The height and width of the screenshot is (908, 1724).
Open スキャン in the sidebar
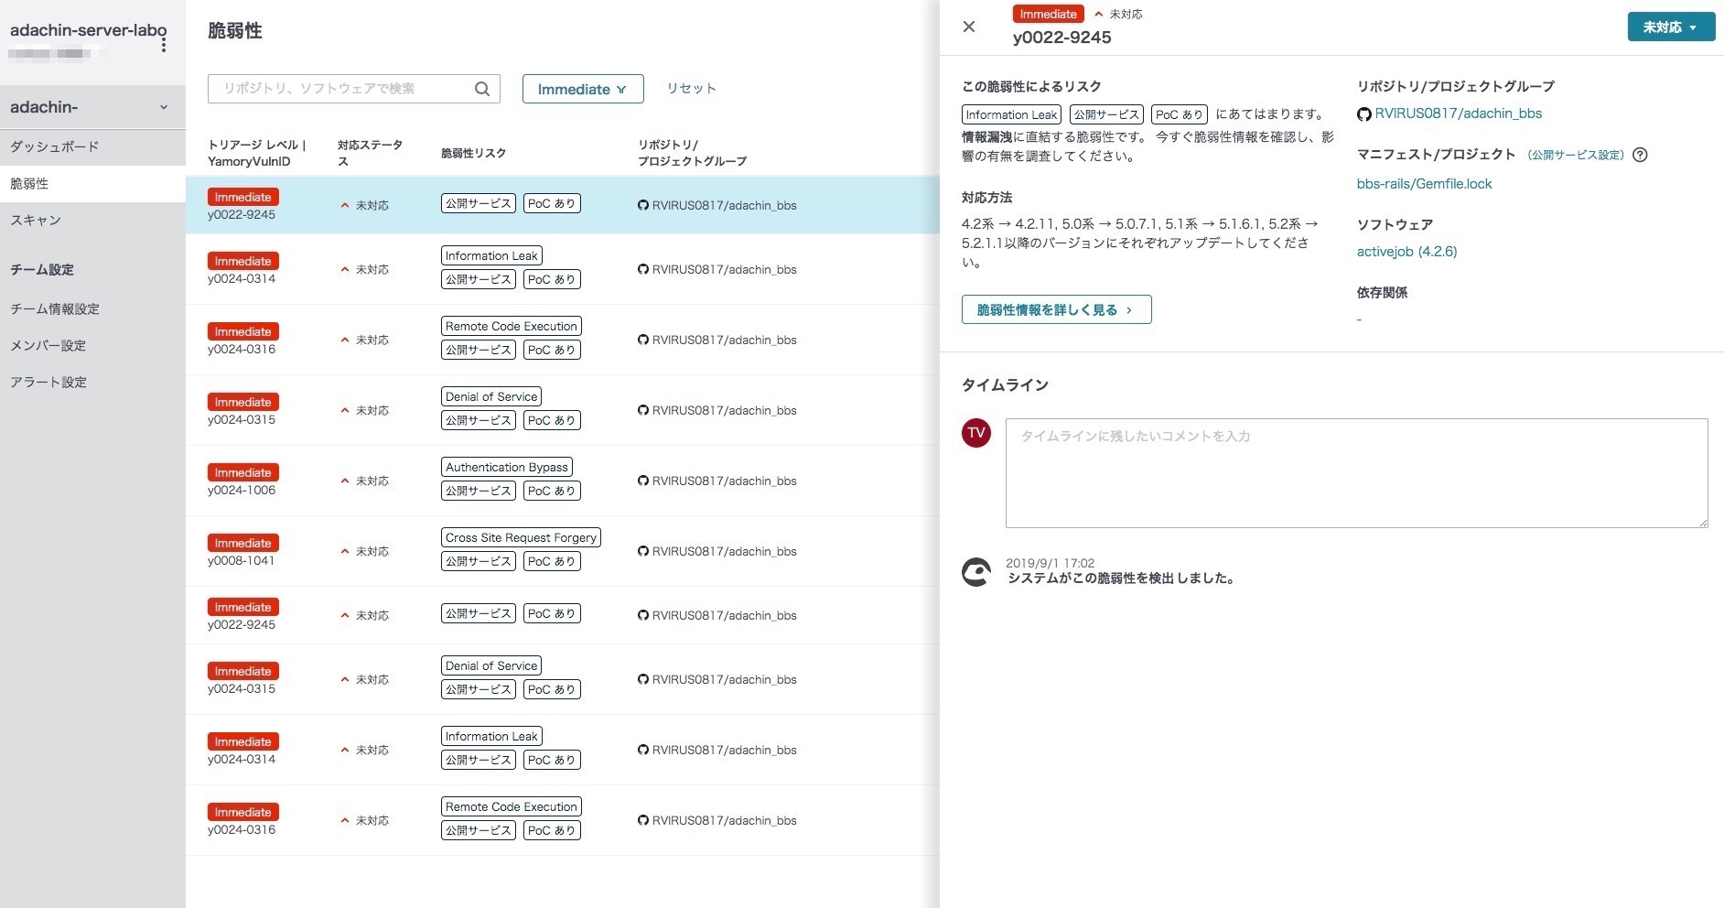click(x=36, y=220)
